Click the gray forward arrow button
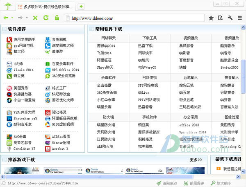The height and width of the screenshot is (187, 246). coord(20,18)
